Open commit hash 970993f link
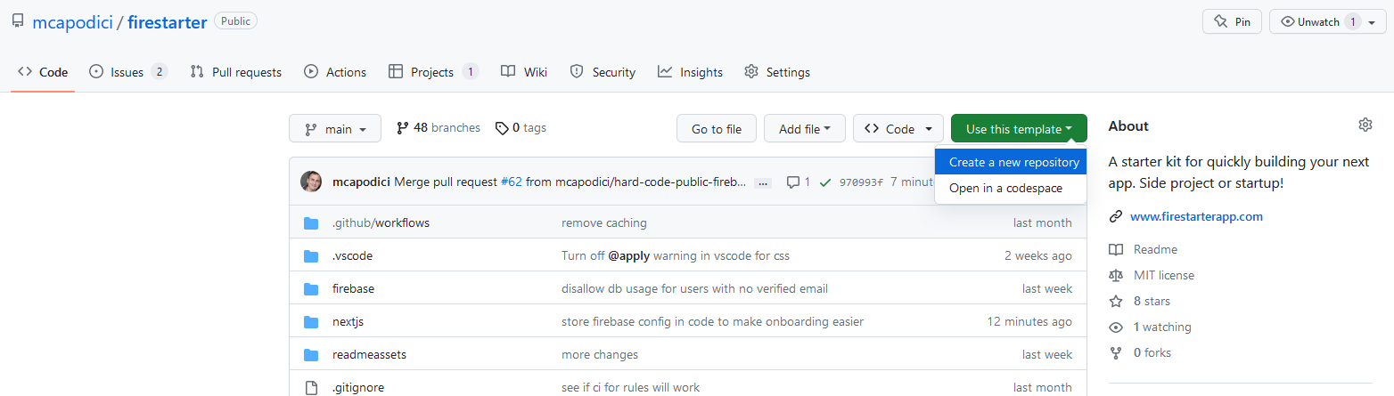Screen dimensions: 1394x396 861,182
